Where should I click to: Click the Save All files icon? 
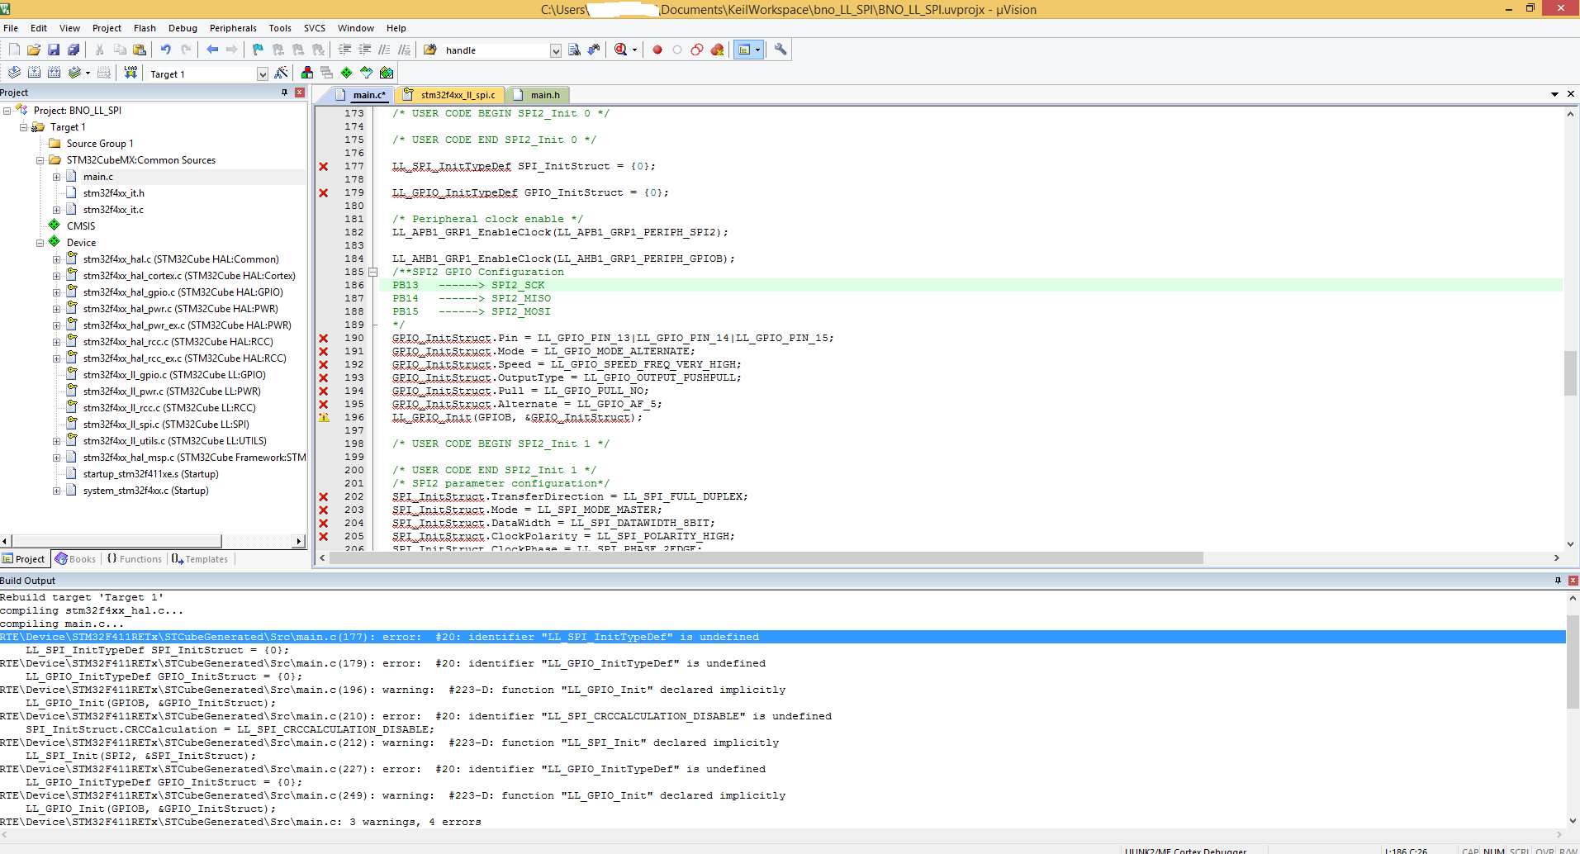coord(74,50)
